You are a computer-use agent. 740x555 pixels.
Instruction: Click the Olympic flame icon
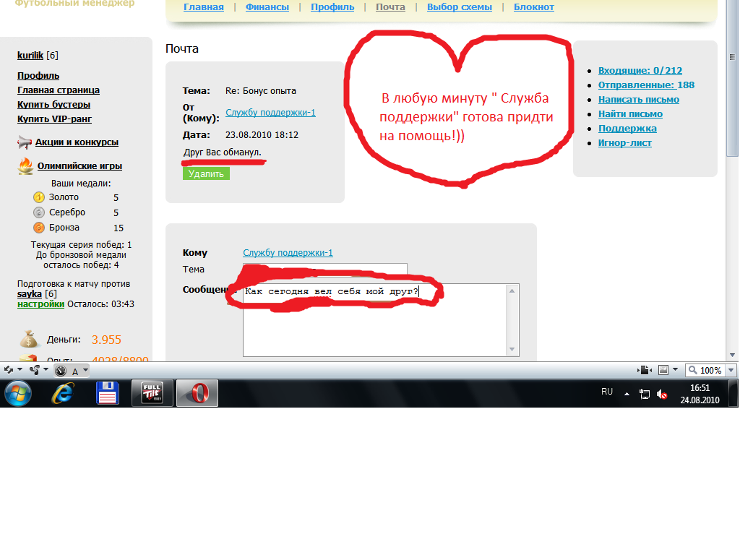(25, 166)
